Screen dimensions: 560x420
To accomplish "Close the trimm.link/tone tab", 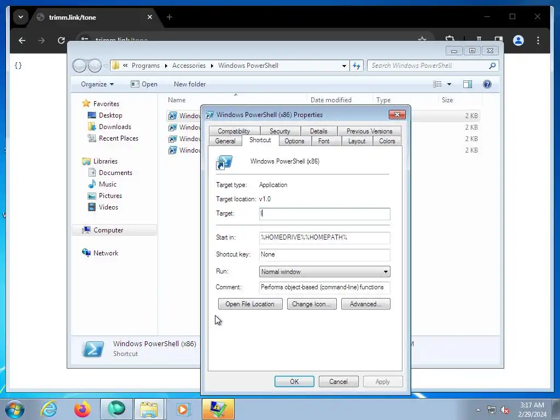I will point(150,17).
